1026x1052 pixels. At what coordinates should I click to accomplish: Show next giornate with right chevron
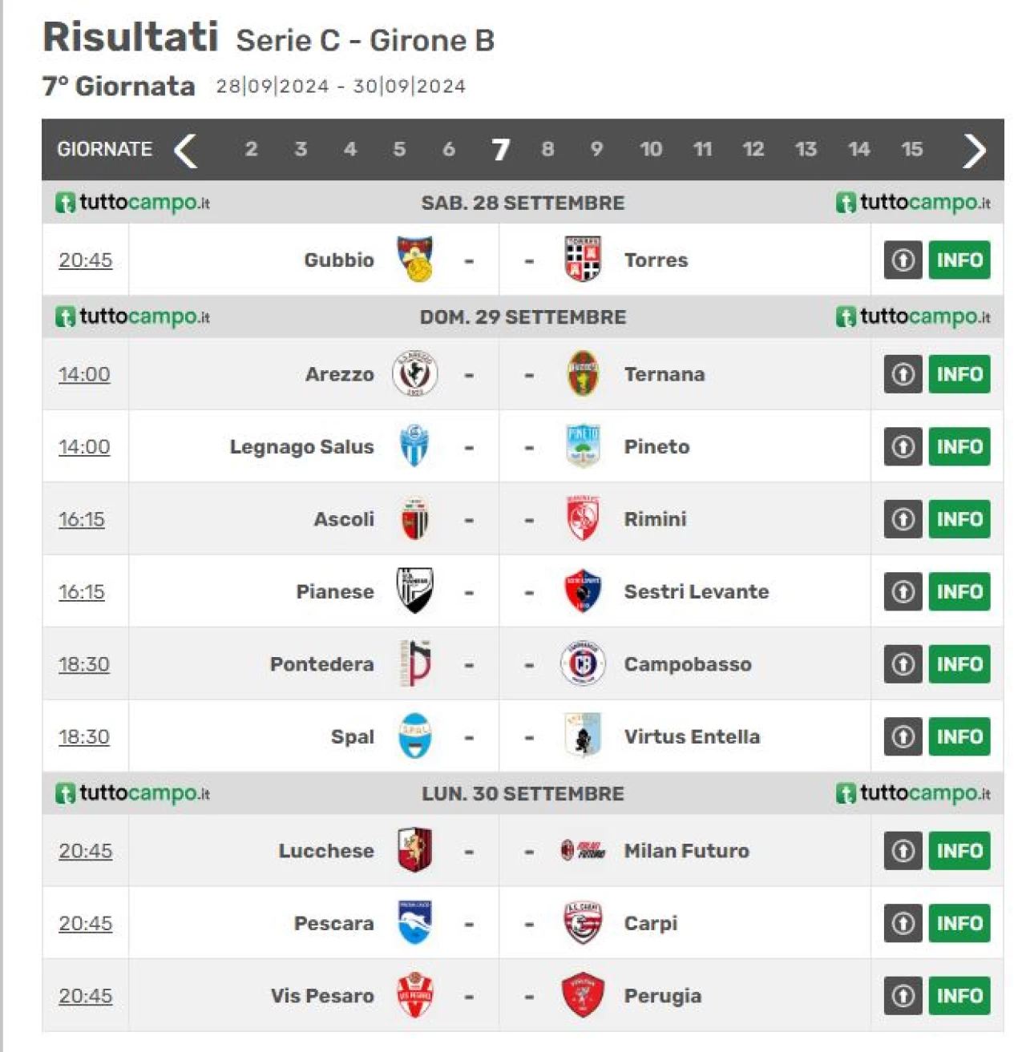click(x=974, y=150)
